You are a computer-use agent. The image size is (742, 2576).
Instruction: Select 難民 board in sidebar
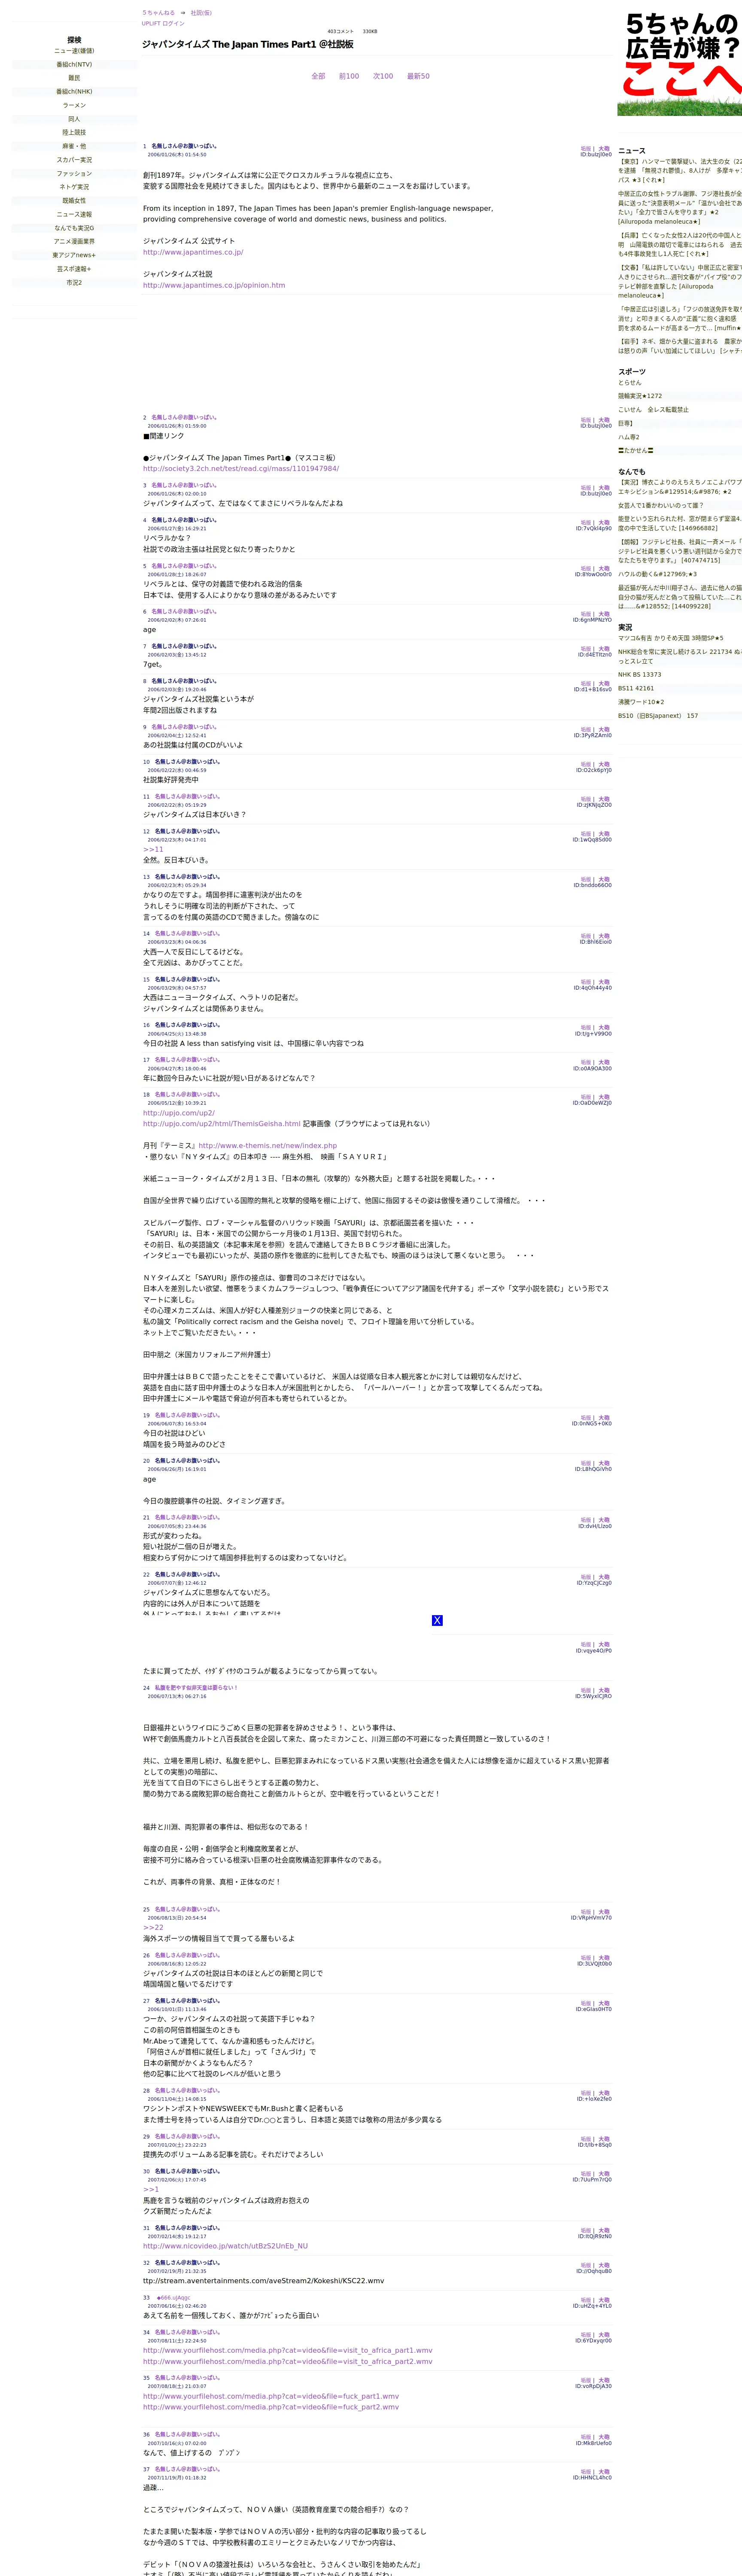pyautogui.click(x=74, y=78)
